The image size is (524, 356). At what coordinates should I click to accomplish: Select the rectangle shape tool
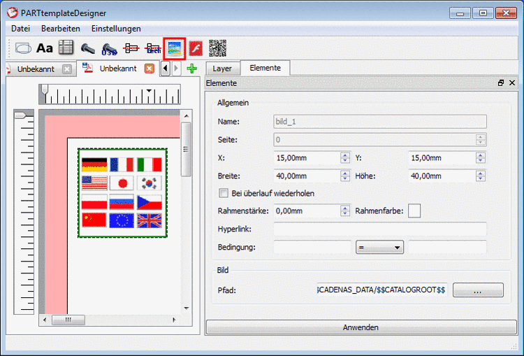[x=23, y=48]
